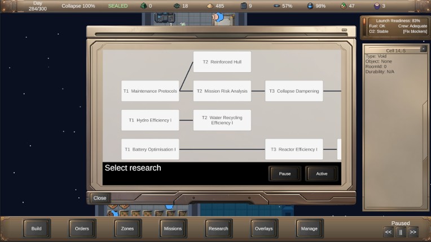
Task: Toggle the Active research filter
Action: pyautogui.click(x=322, y=173)
